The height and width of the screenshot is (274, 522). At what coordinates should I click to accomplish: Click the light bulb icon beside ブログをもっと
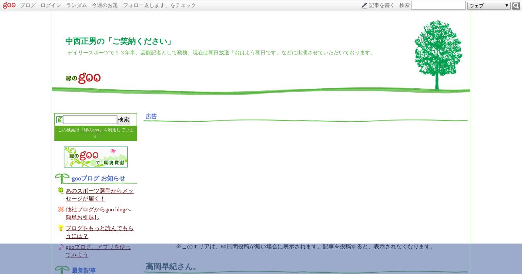[x=61, y=228]
